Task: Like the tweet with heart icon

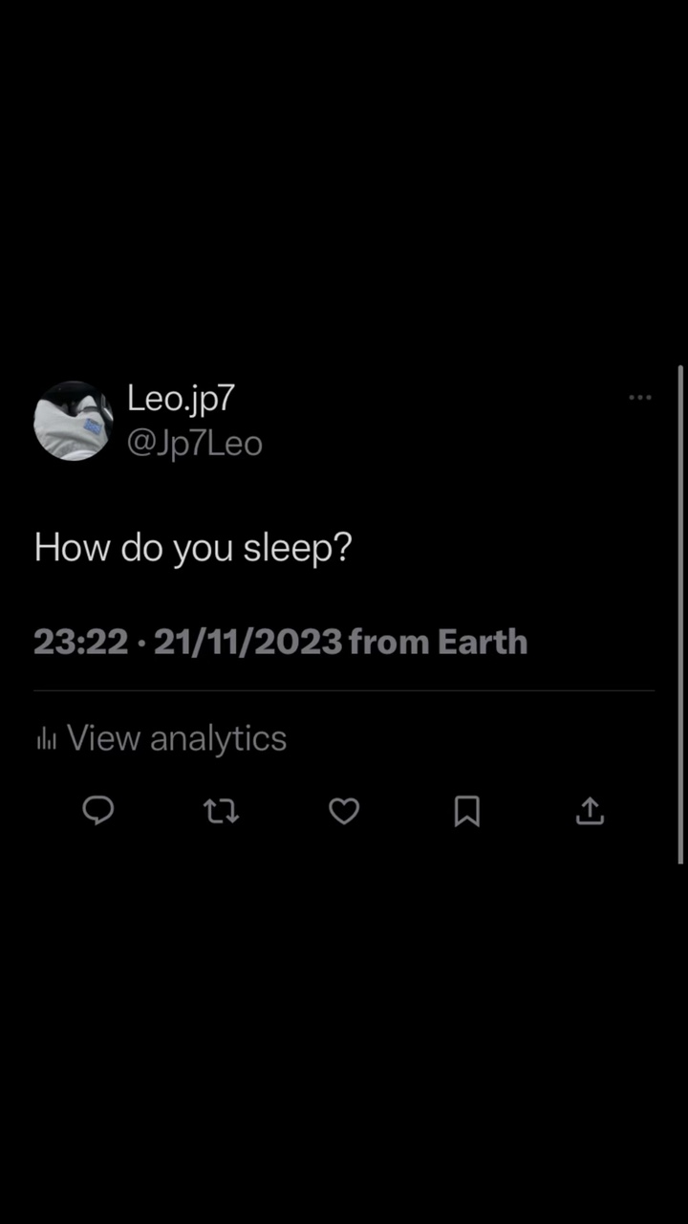Action: (x=344, y=811)
